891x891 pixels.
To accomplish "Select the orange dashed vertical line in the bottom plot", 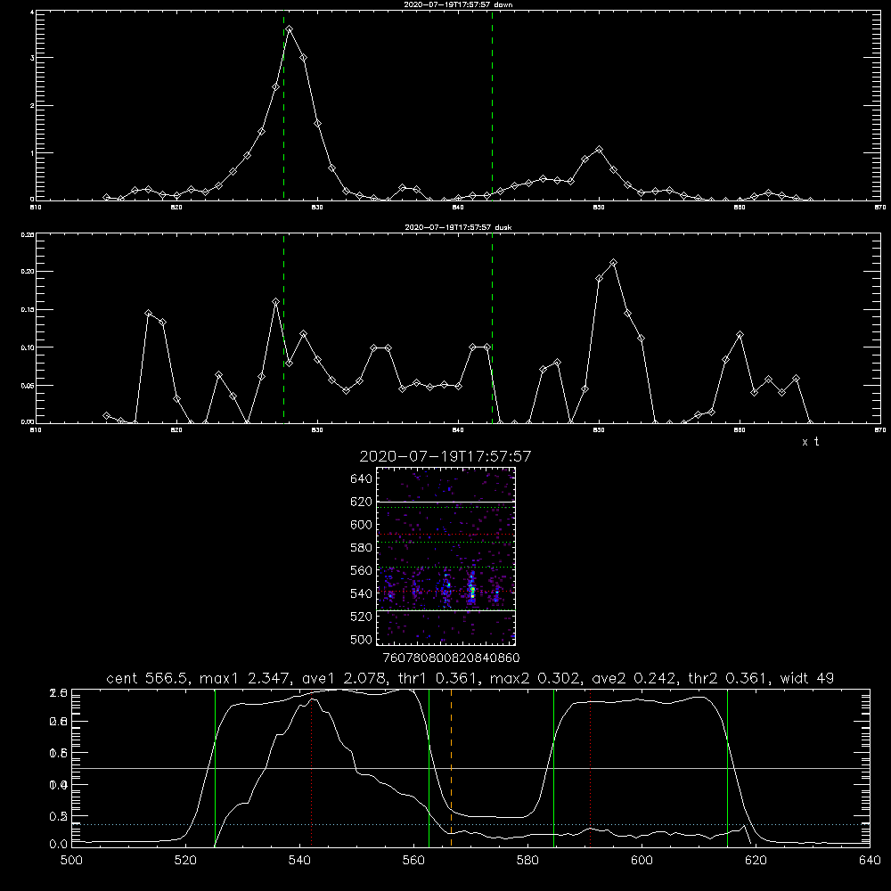I will (451, 768).
